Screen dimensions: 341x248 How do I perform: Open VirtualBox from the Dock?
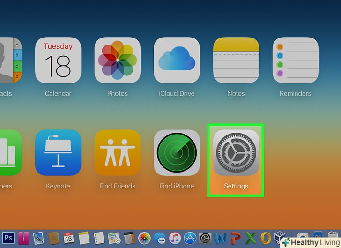280,237
